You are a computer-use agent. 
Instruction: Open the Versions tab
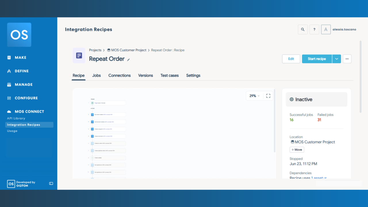(145, 75)
